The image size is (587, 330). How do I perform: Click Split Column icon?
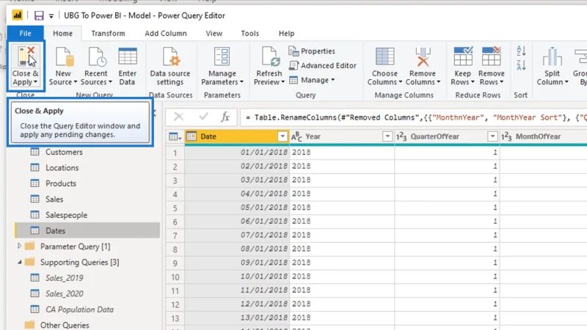pos(552,57)
